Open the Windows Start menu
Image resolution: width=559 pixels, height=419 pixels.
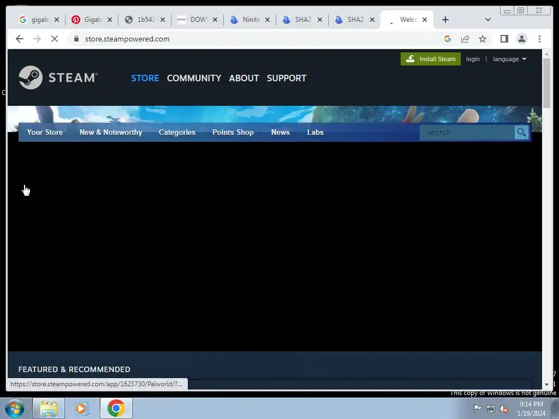(15, 408)
